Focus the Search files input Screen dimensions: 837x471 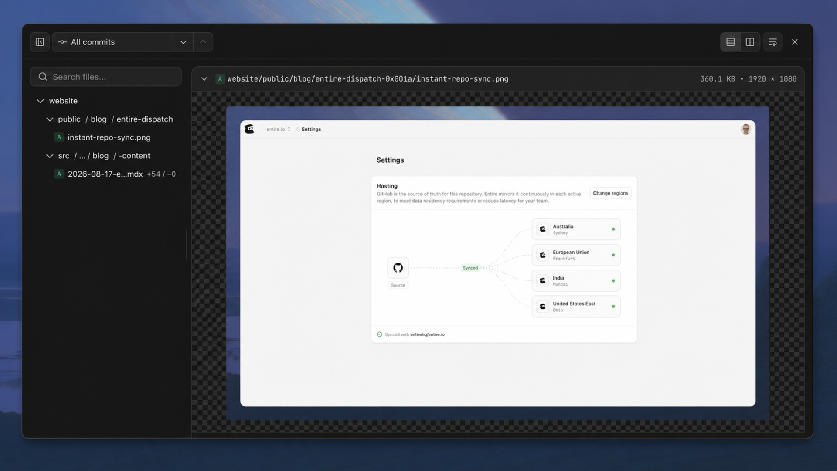(x=106, y=77)
